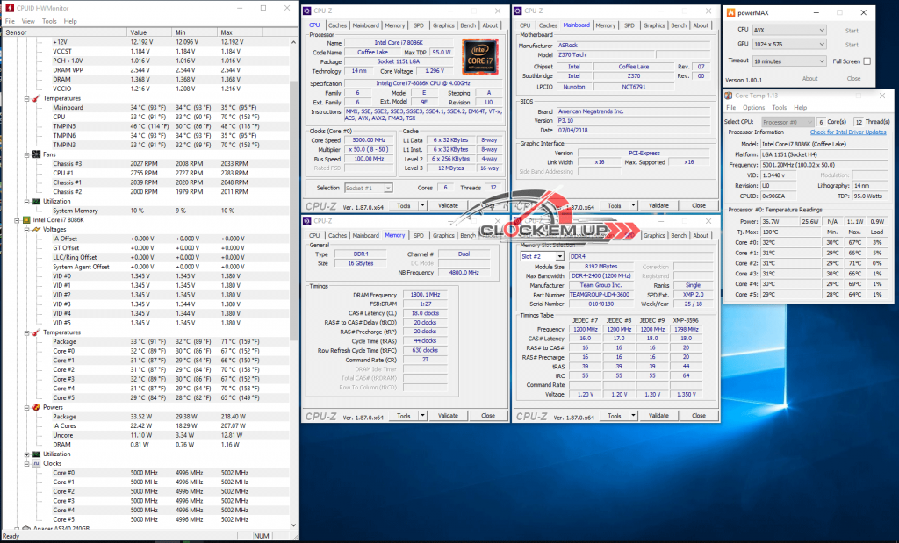Screen dimensions: 899x543
Task: Click Validate in the Mainboard CPU-Z window
Action: (658, 205)
